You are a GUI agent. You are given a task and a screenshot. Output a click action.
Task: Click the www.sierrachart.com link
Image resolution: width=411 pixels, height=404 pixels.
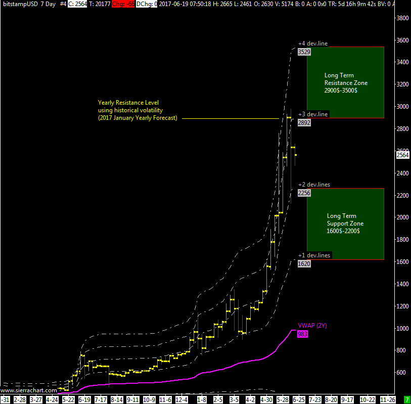28,391
